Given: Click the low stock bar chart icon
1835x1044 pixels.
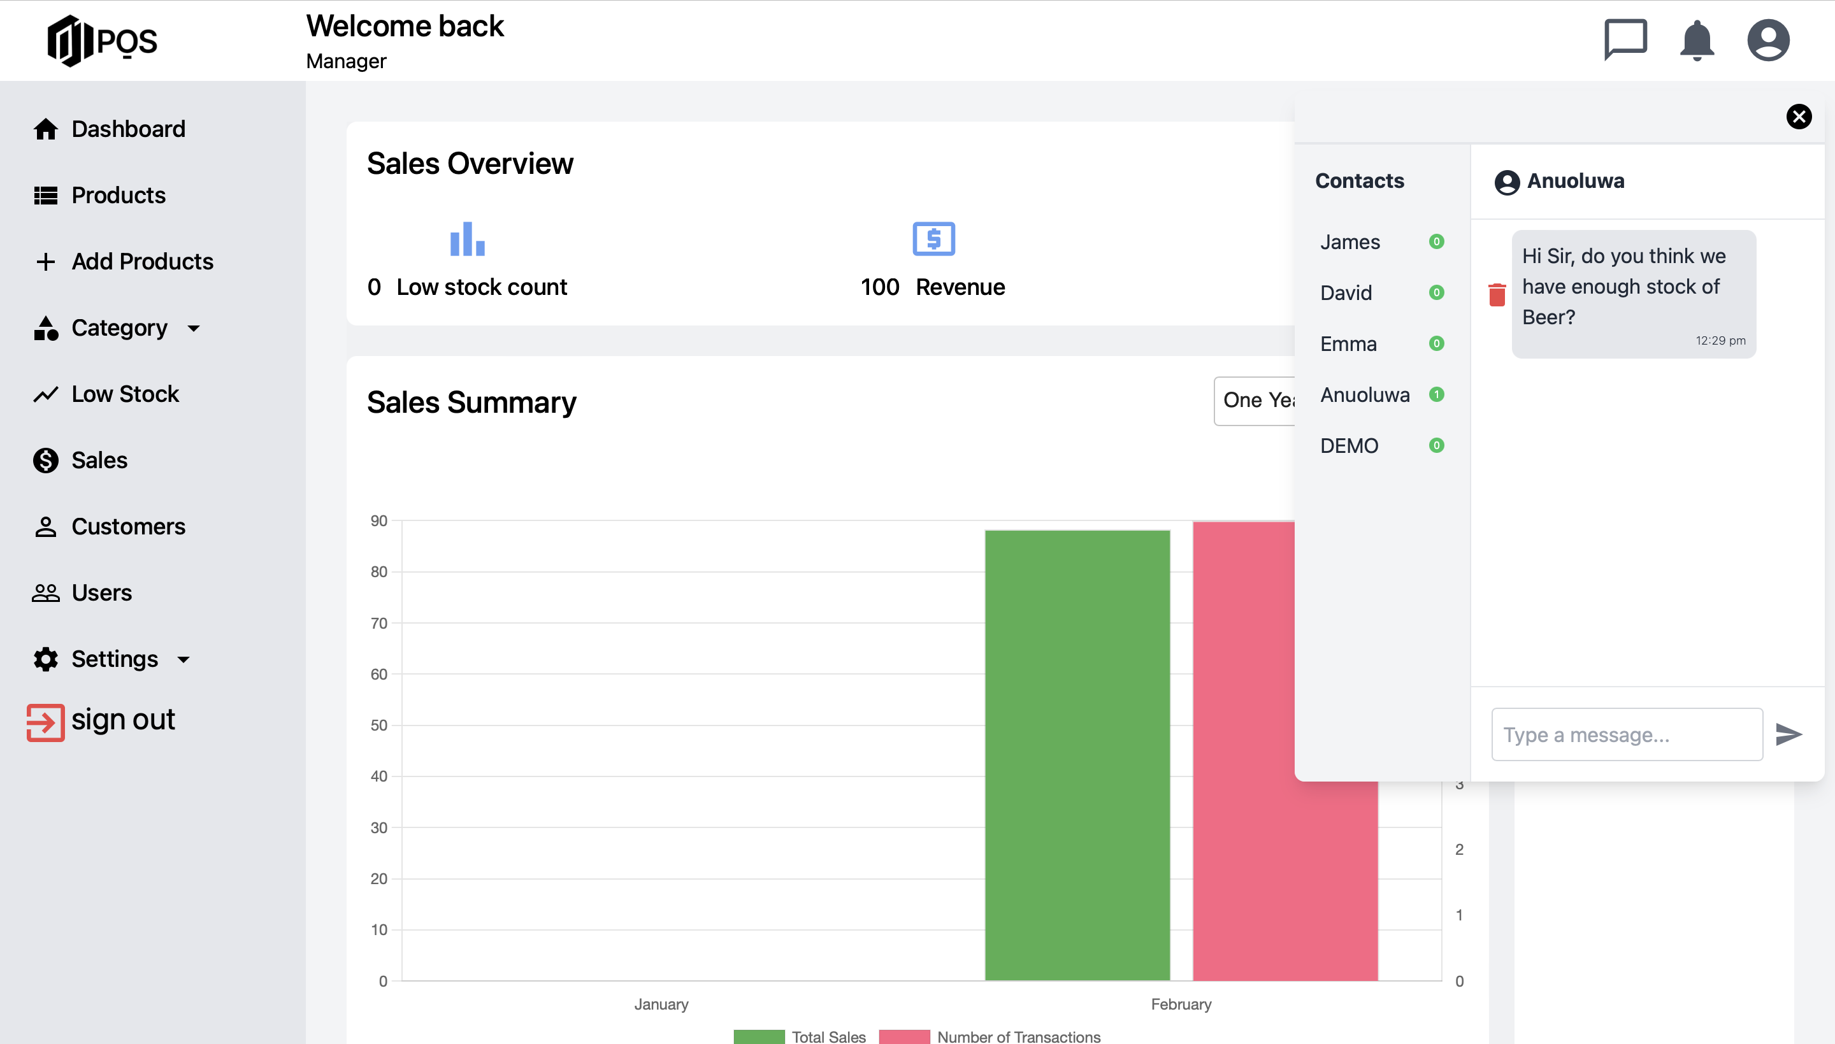Looking at the screenshot, I should 468,239.
